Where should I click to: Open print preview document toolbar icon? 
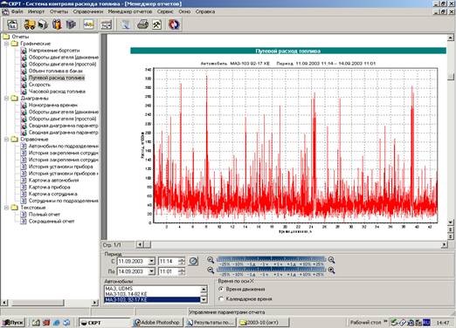[x=126, y=24]
